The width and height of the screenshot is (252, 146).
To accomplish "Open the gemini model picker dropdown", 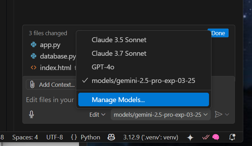I will (x=160, y=115).
